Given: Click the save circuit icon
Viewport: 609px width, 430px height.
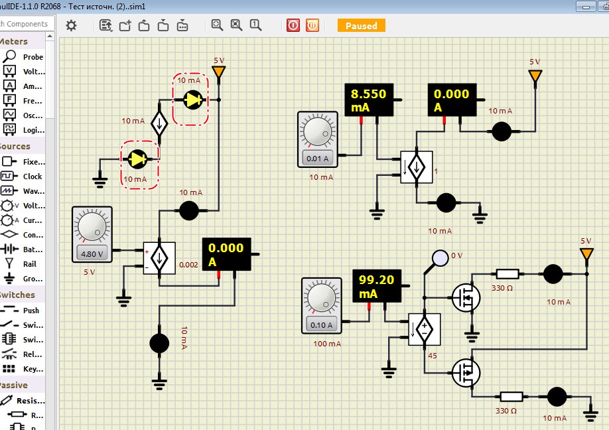Looking at the screenshot, I should pos(163,25).
